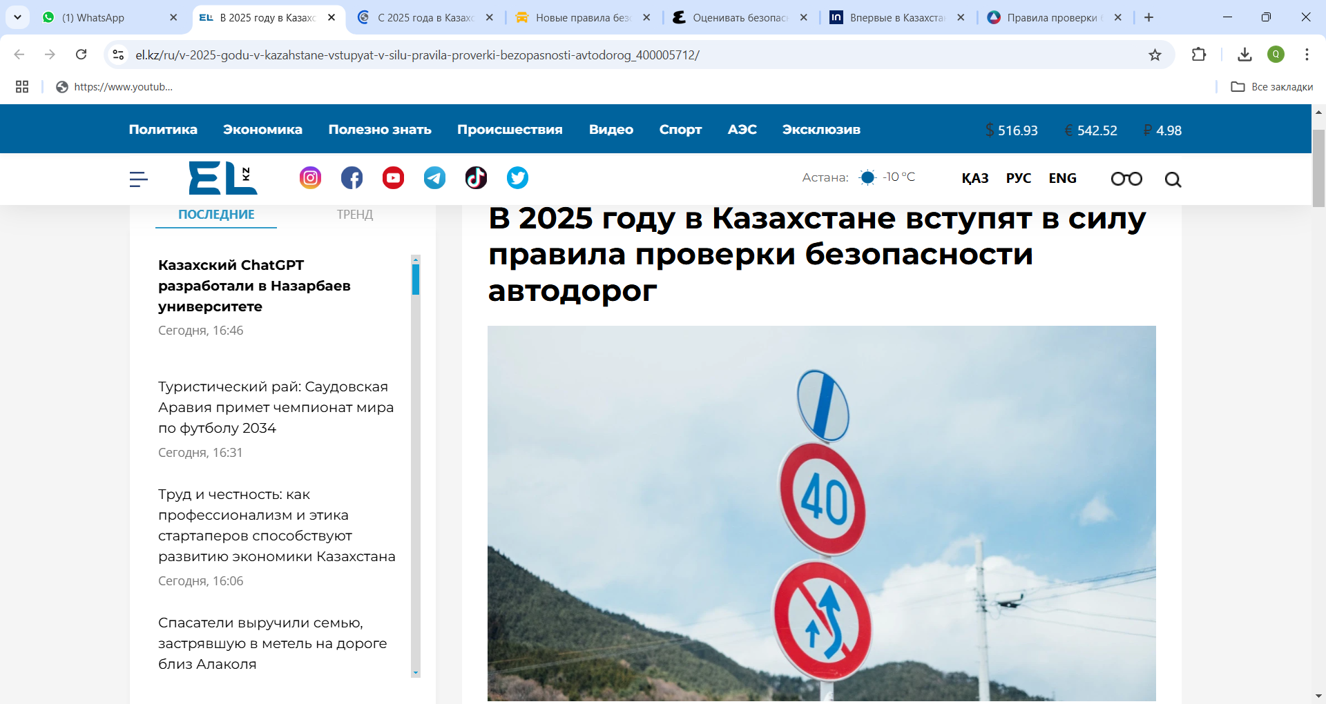1326x704 pixels.
Task: Open the Chrome profile avatar
Action: click(x=1276, y=55)
